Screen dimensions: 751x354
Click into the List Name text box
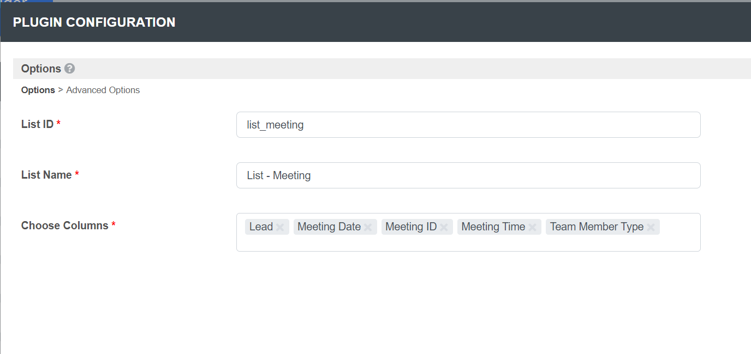coord(468,175)
